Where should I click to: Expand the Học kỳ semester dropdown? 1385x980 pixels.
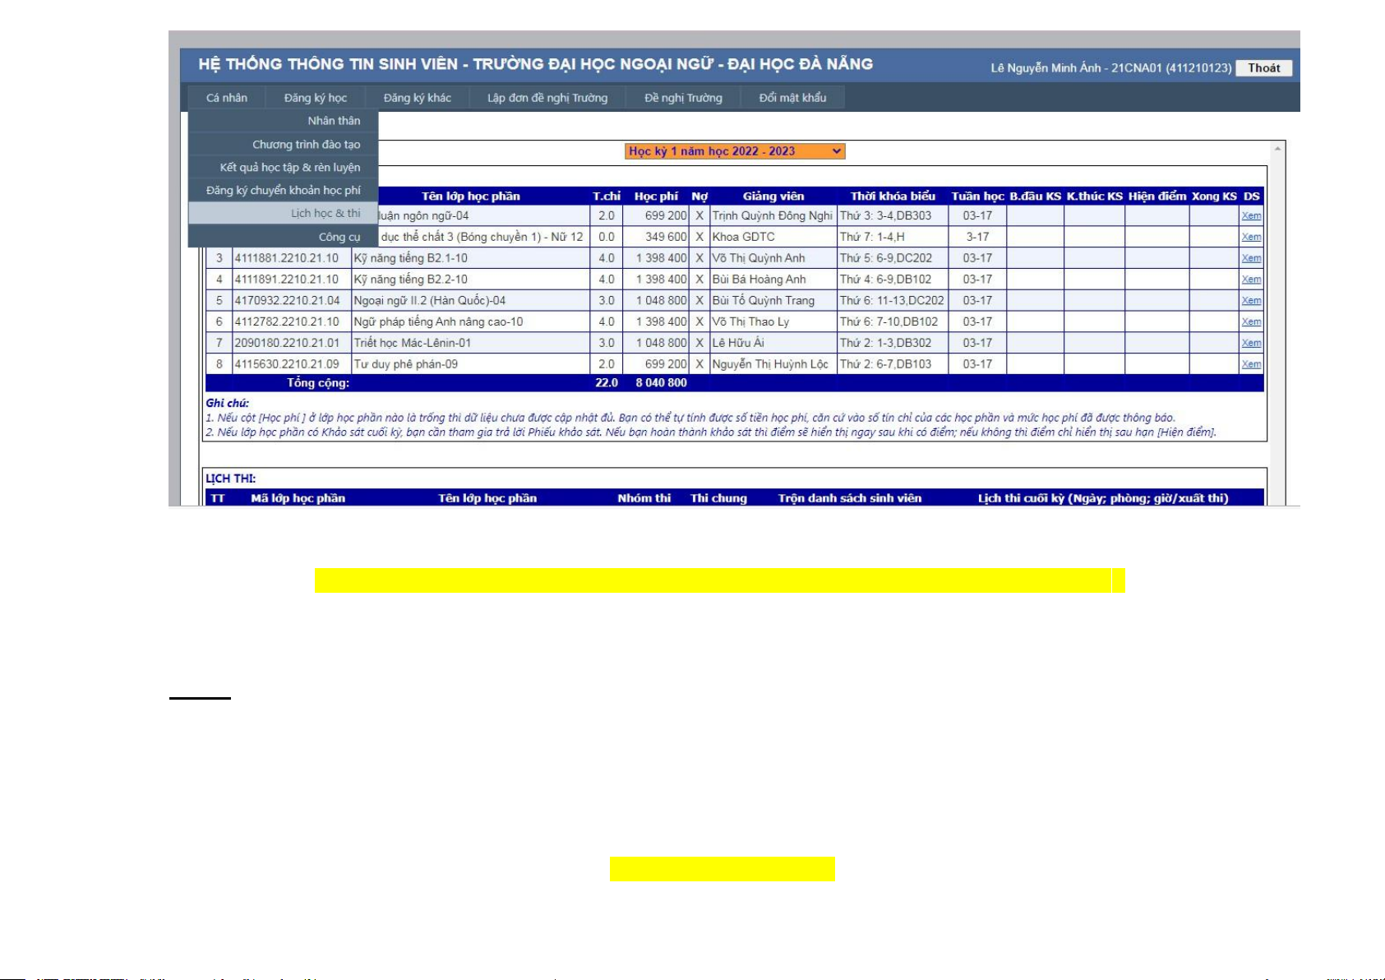click(x=735, y=151)
